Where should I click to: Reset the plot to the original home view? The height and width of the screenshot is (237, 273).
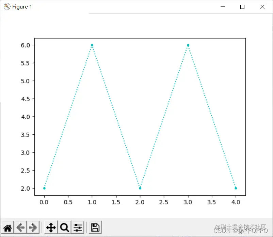(8, 227)
